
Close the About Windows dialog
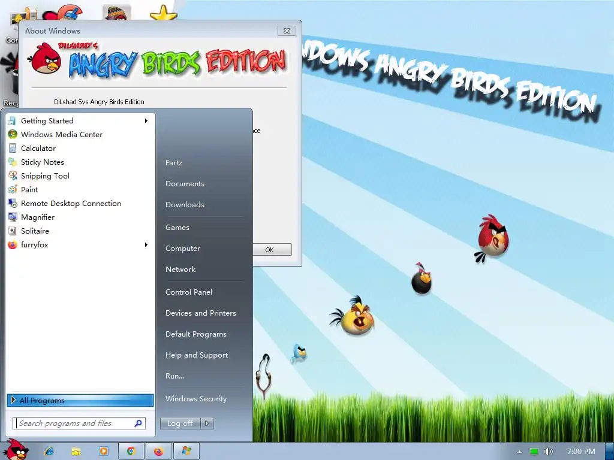click(x=287, y=31)
